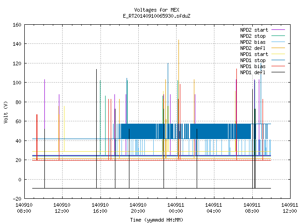Click the 140910 16:00 time tick label
Image resolution: width=299 pixels, height=224 pixels.
[100, 208]
